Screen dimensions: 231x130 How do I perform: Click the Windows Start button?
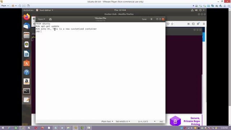3,128
